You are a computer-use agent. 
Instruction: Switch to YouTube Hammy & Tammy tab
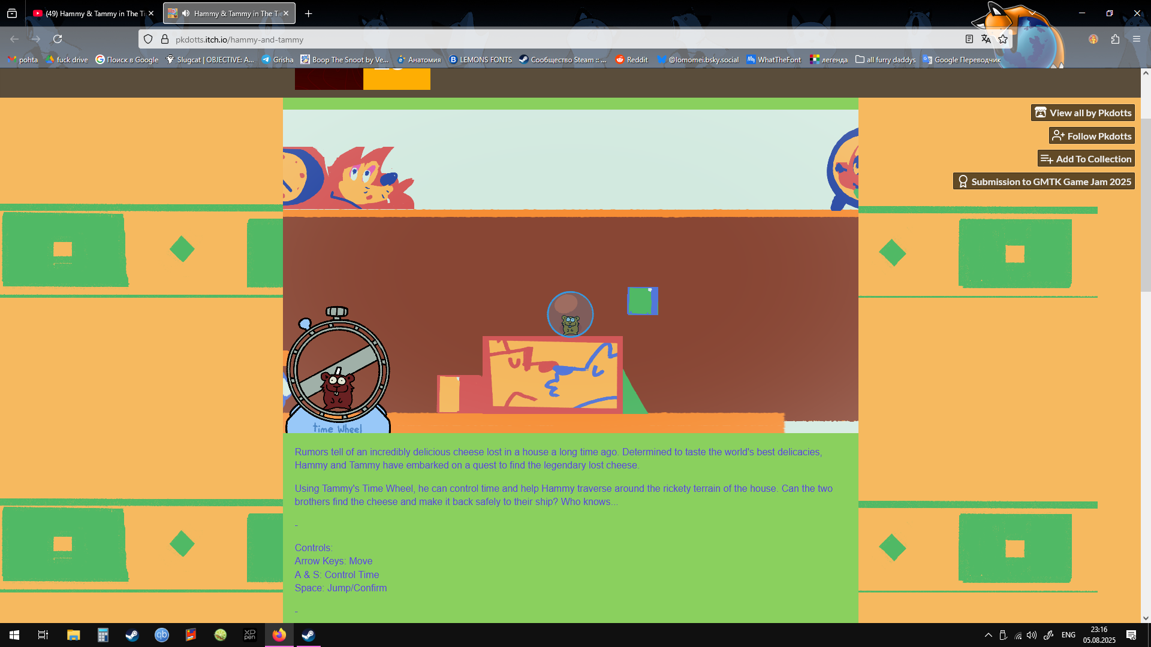pyautogui.click(x=90, y=13)
